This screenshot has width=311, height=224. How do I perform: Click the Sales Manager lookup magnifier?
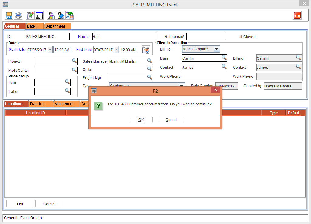tap(150, 61)
